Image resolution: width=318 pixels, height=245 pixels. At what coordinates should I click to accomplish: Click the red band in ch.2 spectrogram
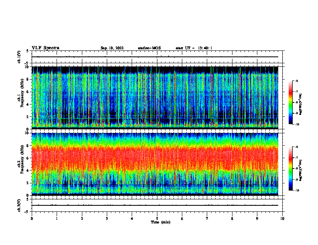155,159
